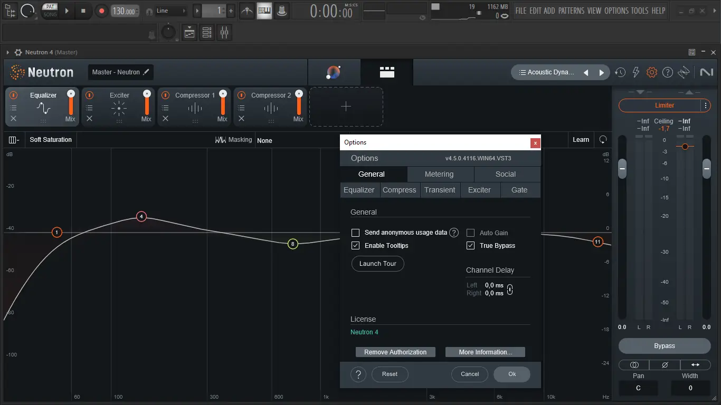
Task: Open the Compressor 1 presets list icon
Action: coord(166,108)
